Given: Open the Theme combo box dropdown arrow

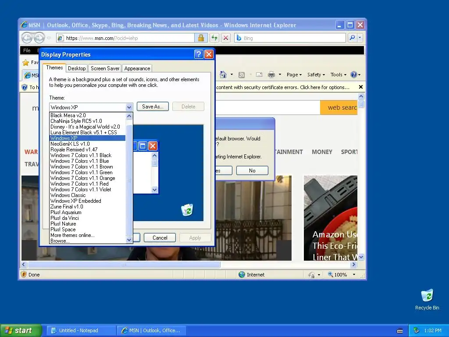Looking at the screenshot, I should 129,107.
